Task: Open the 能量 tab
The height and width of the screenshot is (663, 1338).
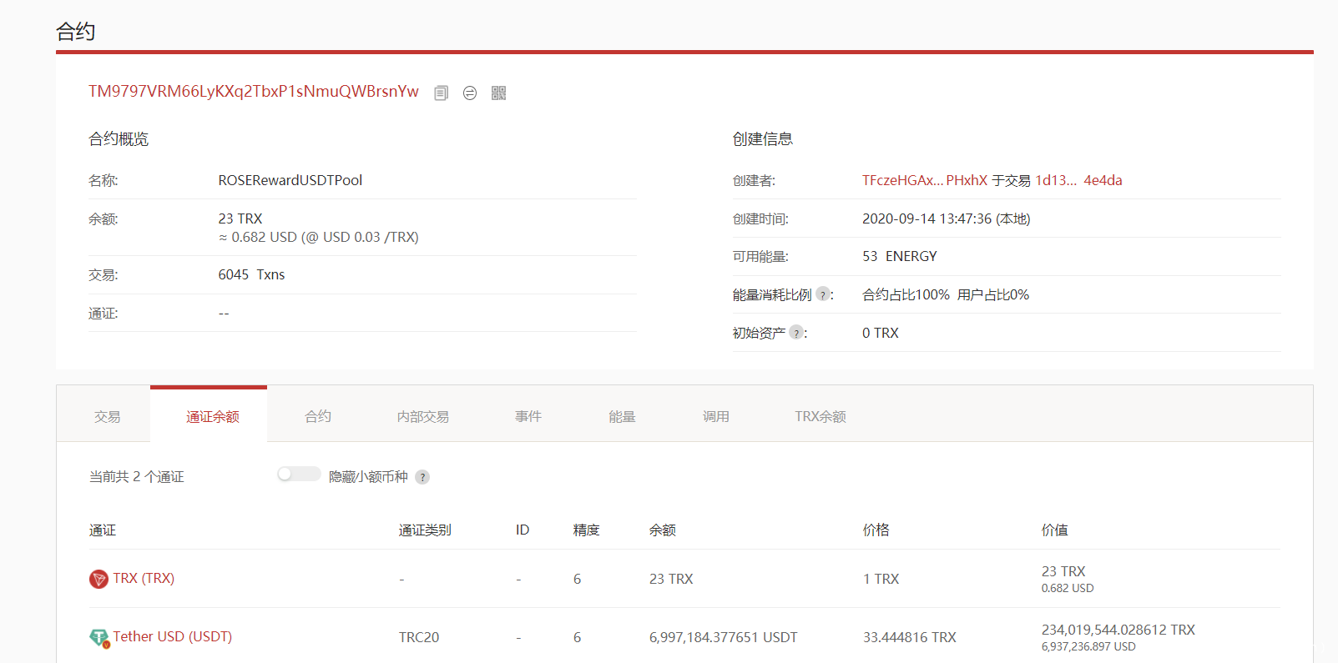Action: click(622, 416)
